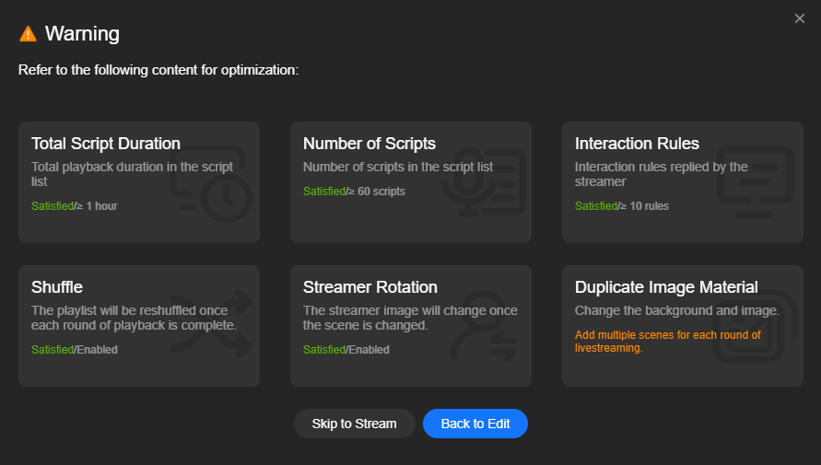Screen dimensions: 821x465
Task: Click the clock monitor icon in Total Script Duration
Action: click(212, 183)
